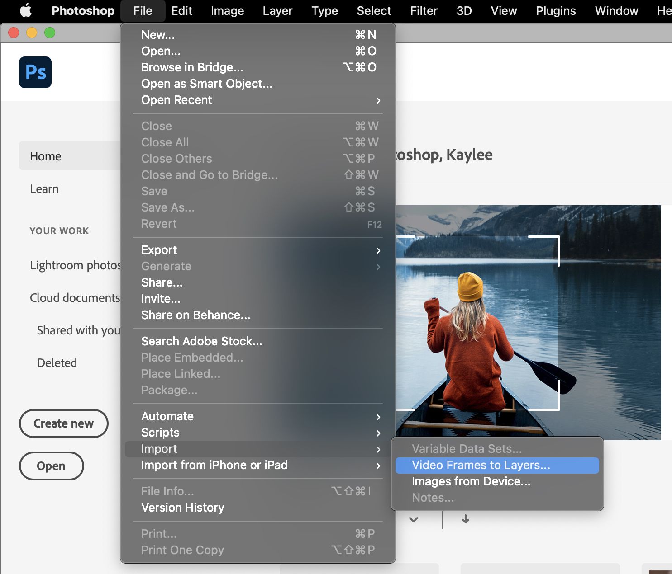Screen dimensions: 672x574
Task: Open the Edit menu
Action: click(182, 10)
